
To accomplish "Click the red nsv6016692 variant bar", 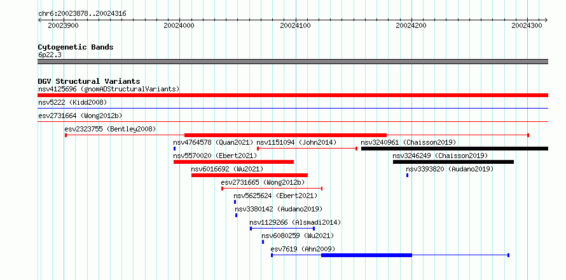I will point(249,175).
